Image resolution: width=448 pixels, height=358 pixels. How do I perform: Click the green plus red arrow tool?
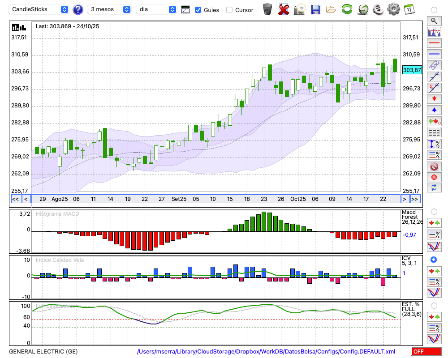(x=434, y=121)
